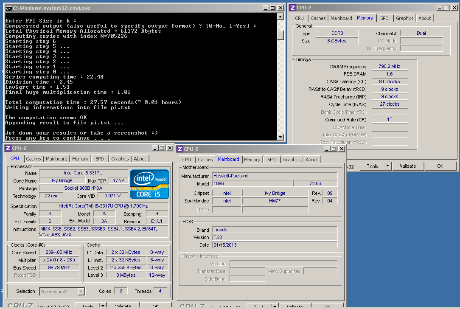Click the memory Type DDR3 field

(x=337, y=33)
